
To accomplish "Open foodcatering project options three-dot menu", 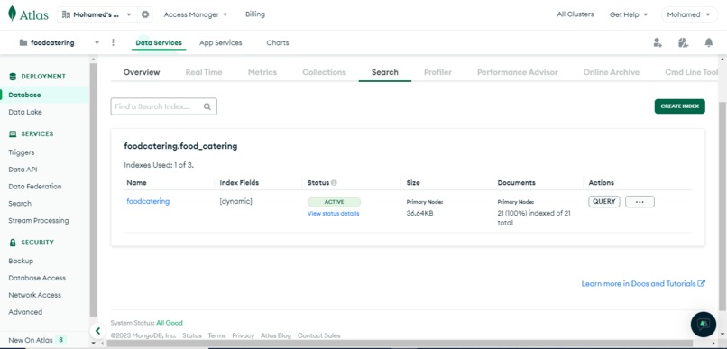I will 113,42.
